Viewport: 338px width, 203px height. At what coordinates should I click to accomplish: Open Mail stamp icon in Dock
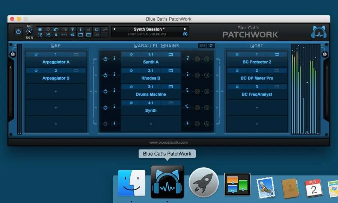tap(266, 188)
